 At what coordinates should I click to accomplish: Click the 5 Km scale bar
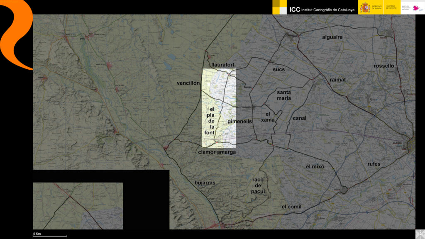point(49,235)
